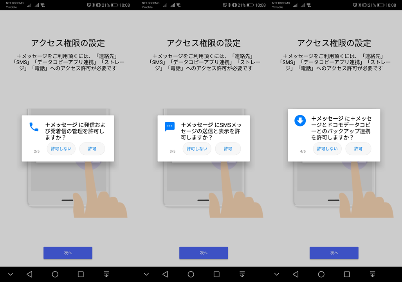
Task: Click the 発信および発着信の管理 permission message
Action: (x=75, y=131)
